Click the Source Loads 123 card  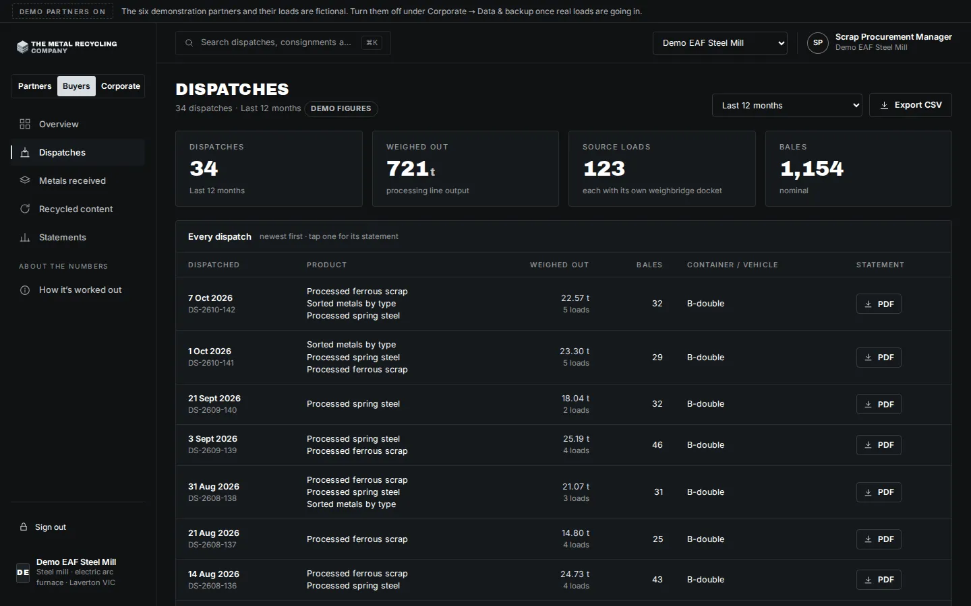[x=661, y=168]
